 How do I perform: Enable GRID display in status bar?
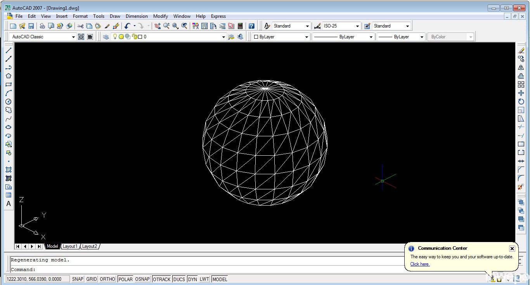(92, 279)
